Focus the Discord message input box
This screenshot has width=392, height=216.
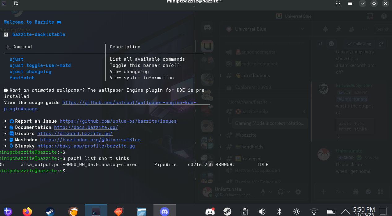pyautogui.click(x=342, y=192)
